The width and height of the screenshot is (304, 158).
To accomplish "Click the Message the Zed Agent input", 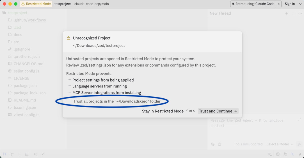I will (253, 123).
